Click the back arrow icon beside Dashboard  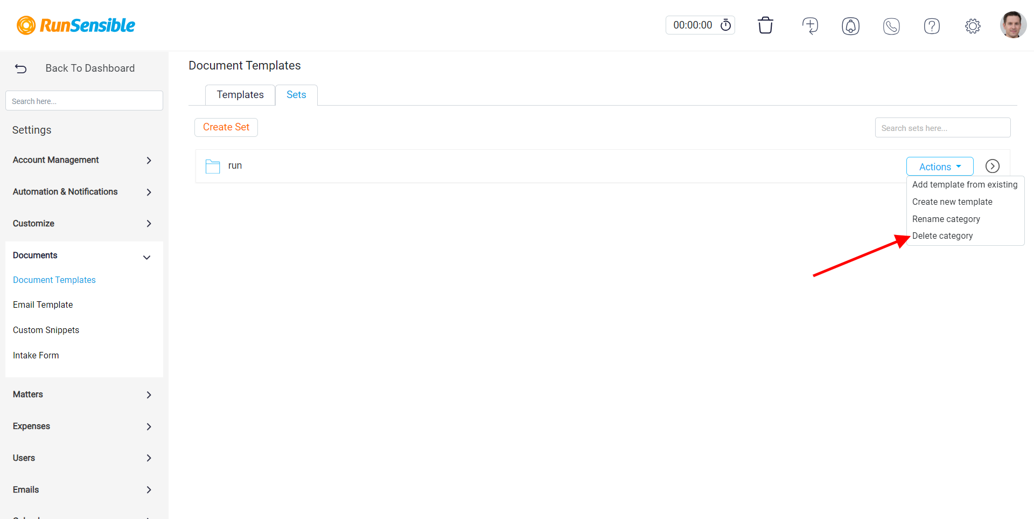click(x=21, y=68)
